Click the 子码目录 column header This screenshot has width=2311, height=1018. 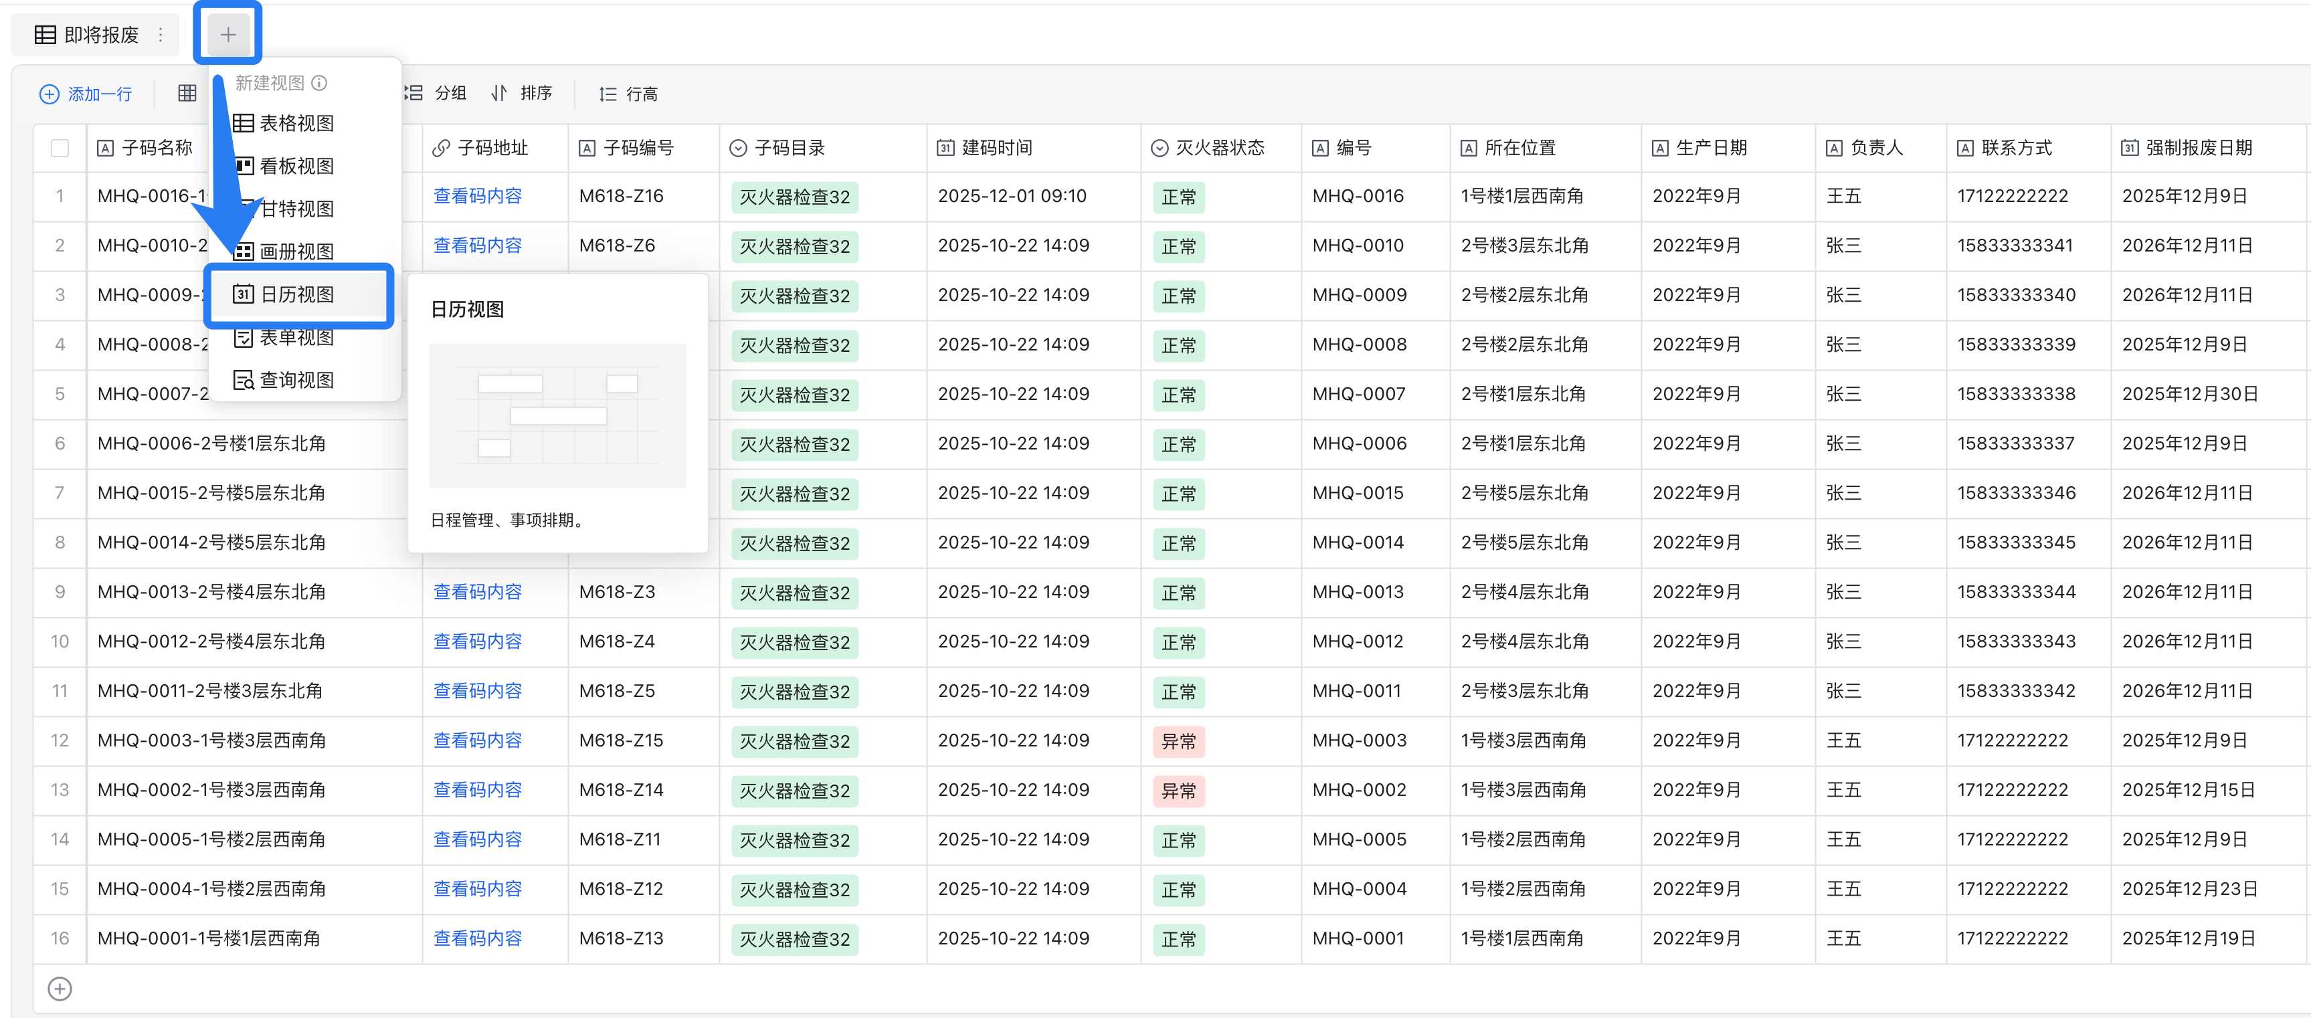(x=790, y=148)
